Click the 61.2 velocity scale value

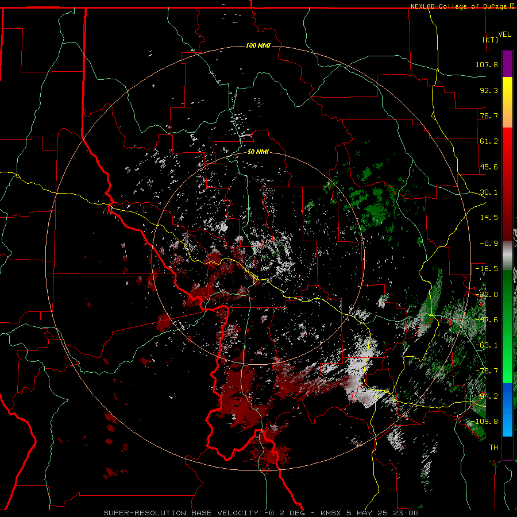489,141
